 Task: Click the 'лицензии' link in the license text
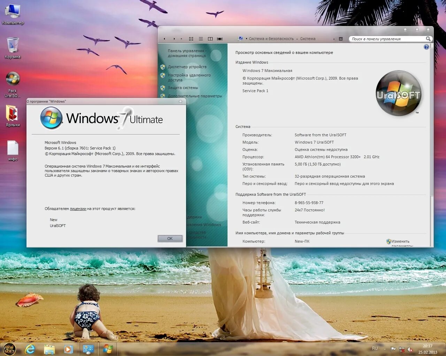click(x=78, y=209)
